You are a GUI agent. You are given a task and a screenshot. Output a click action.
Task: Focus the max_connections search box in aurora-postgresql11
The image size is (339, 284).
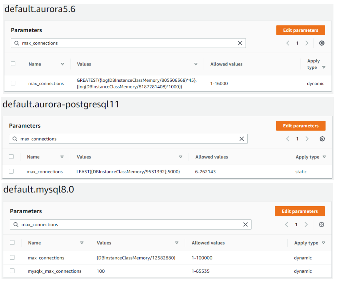[x=128, y=139]
